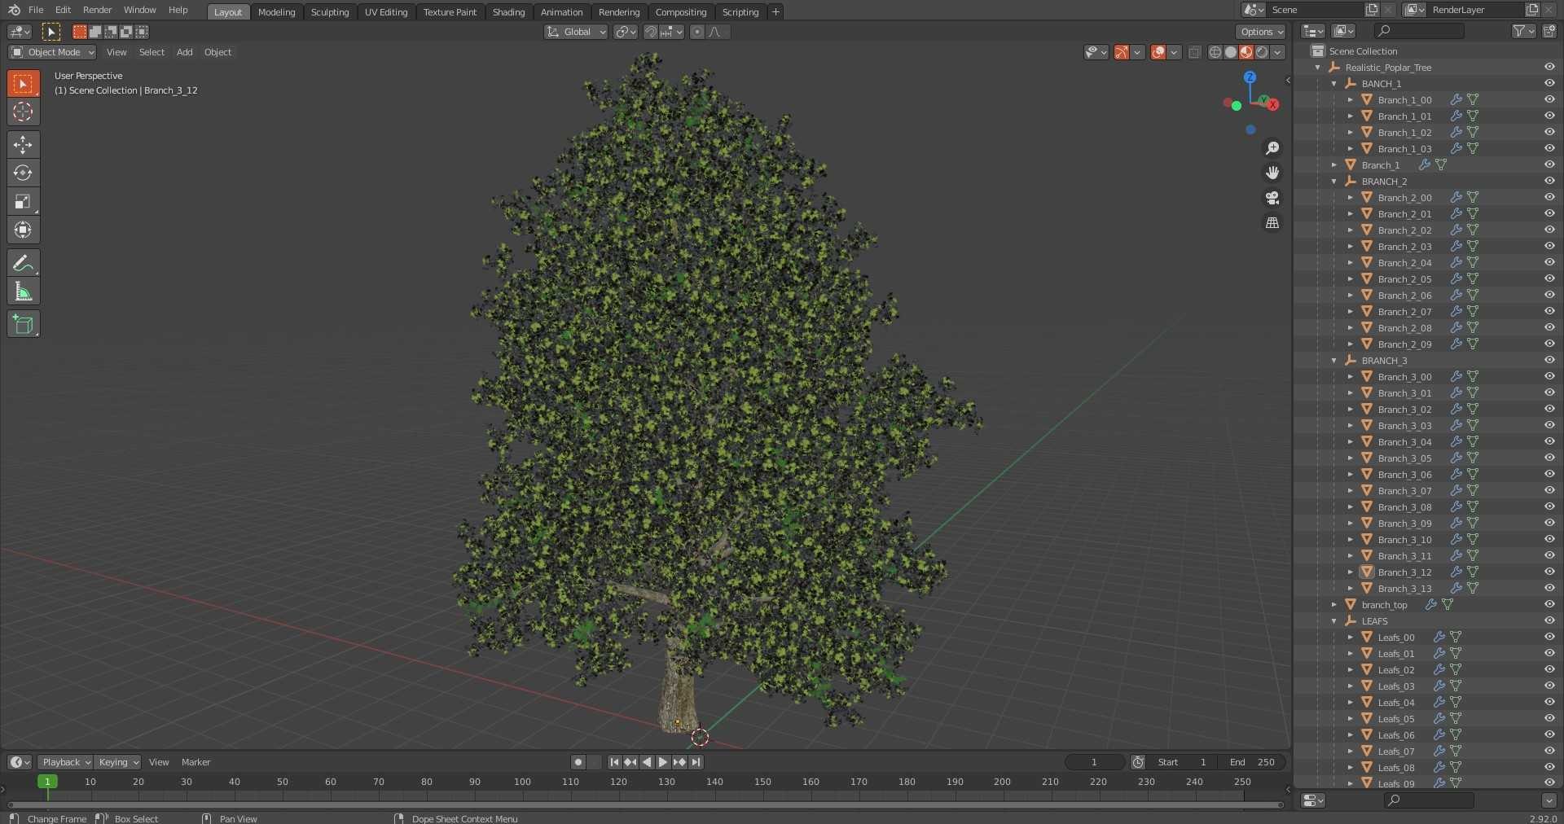Switch perspective/orthographic grid icon
The image size is (1564, 824).
[1272, 222]
